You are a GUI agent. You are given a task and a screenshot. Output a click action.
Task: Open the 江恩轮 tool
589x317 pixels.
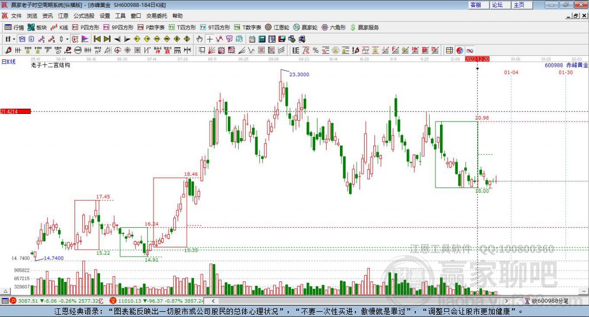click(x=277, y=28)
